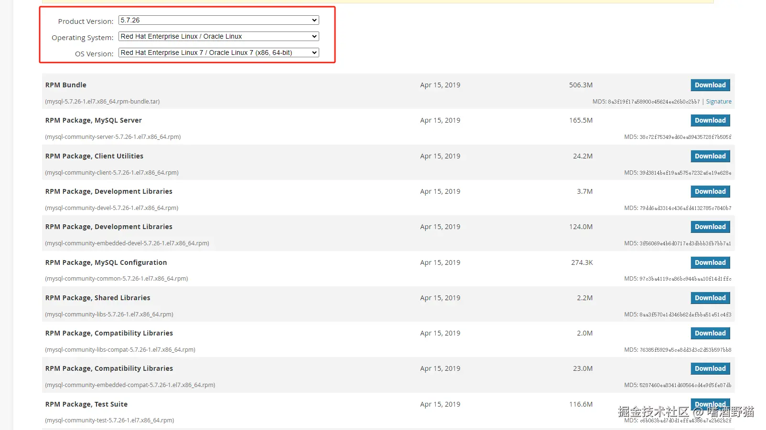
Task: Click the 165.5M file size
Action: point(581,120)
